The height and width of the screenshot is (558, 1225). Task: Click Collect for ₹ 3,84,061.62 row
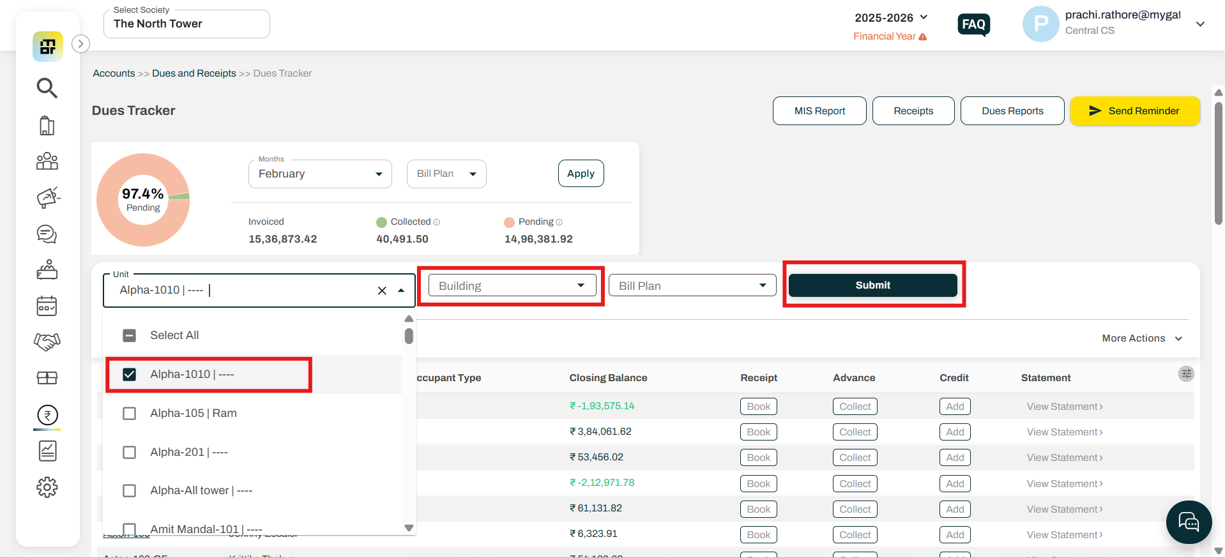(855, 432)
